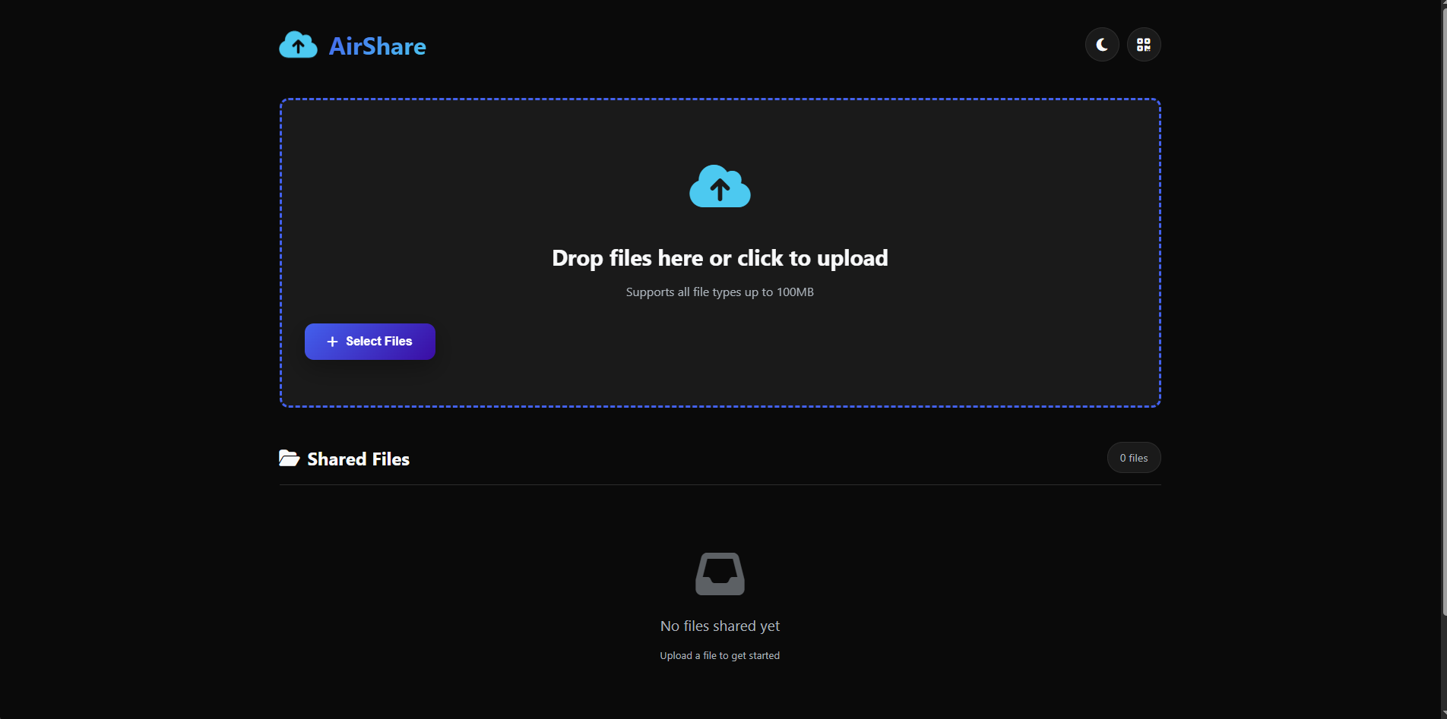Click the Drop files here heading
The height and width of the screenshot is (719, 1447).
coord(719,257)
